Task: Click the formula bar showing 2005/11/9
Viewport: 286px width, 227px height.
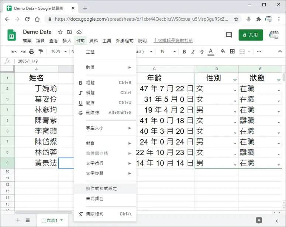Action: [150, 61]
